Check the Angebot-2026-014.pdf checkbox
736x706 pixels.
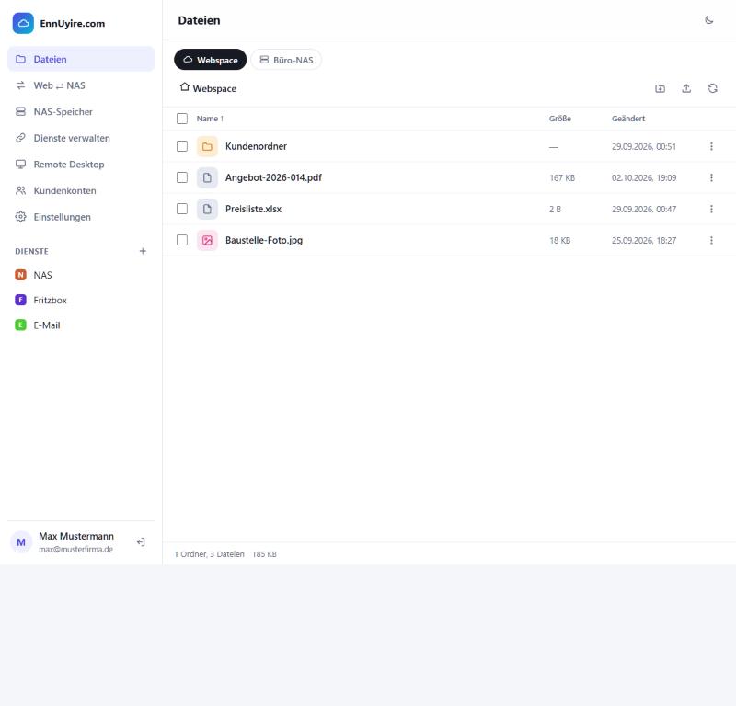[182, 177]
